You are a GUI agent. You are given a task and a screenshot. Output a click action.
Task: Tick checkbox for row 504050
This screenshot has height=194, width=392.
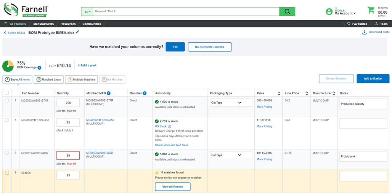tap(7, 173)
